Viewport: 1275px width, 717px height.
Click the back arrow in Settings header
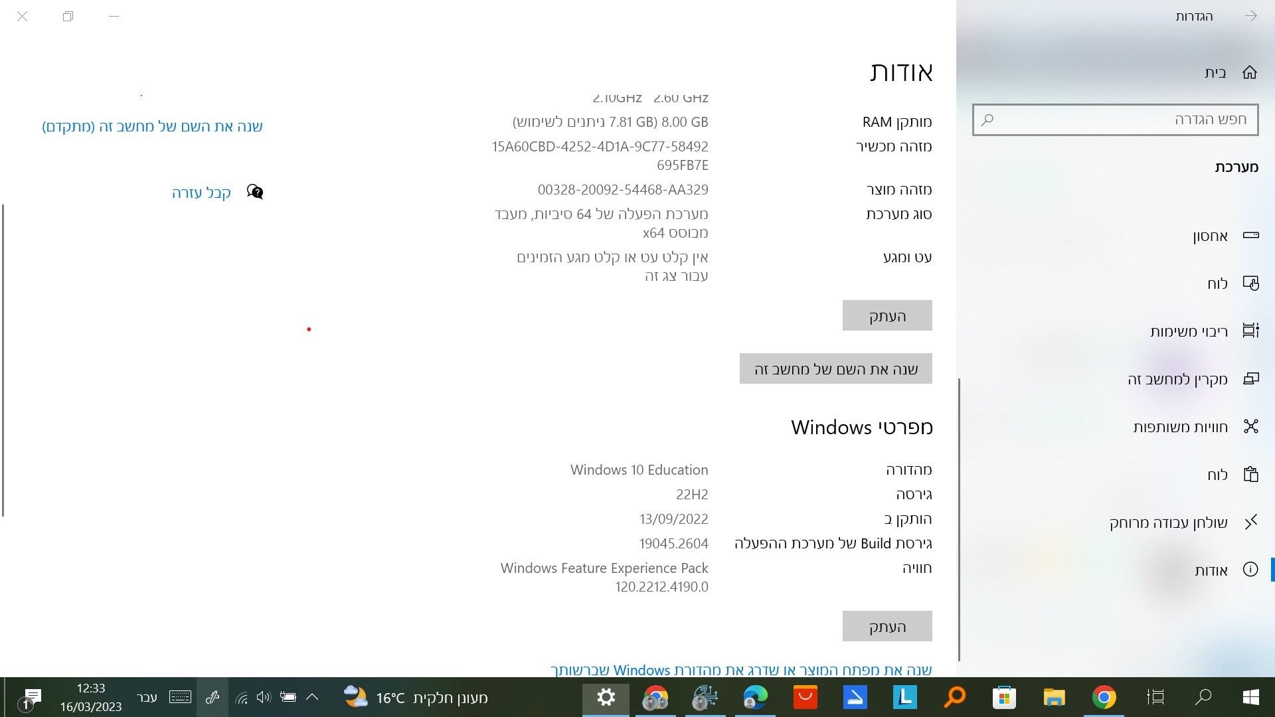coord(1251,16)
